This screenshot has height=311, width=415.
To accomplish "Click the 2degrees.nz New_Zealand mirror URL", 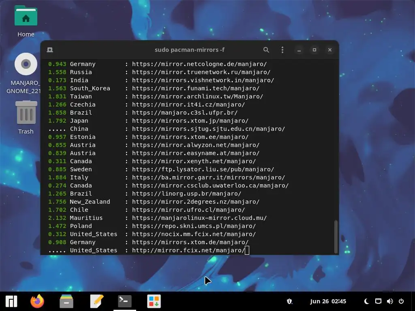I will (x=196, y=202).
